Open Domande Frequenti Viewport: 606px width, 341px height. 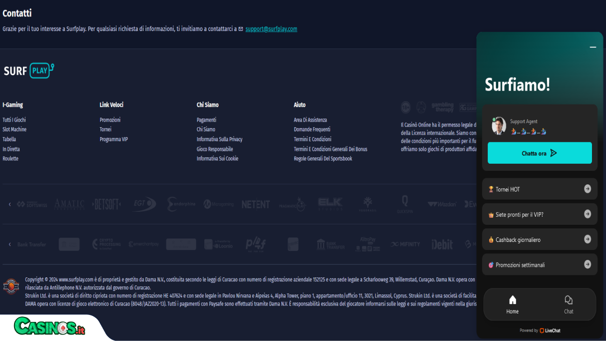click(x=312, y=129)
